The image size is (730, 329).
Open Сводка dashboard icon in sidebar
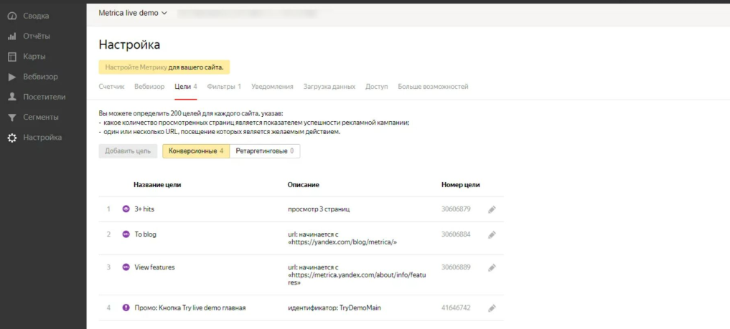point(13,16)
